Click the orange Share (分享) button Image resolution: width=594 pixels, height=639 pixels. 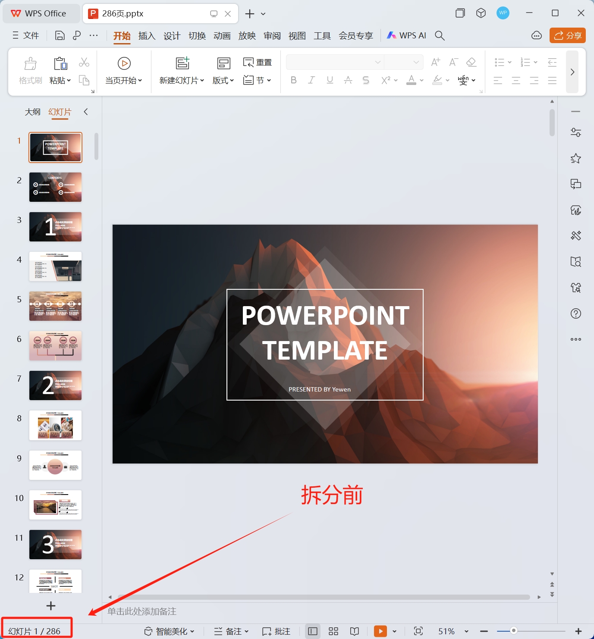click(567, 35)
